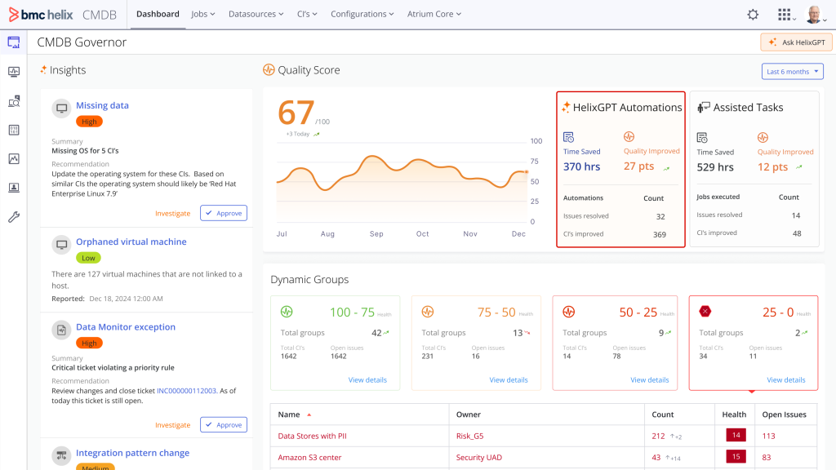This screenshot has width=836, height=470.
Task: Click HelixGPT Time Saved clock icon
Action: point(568,137)
